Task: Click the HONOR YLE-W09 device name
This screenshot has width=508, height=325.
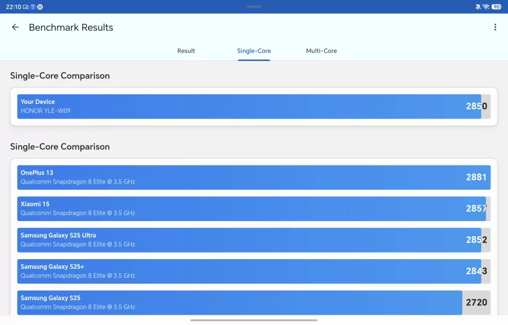Action: coord(45,111)
